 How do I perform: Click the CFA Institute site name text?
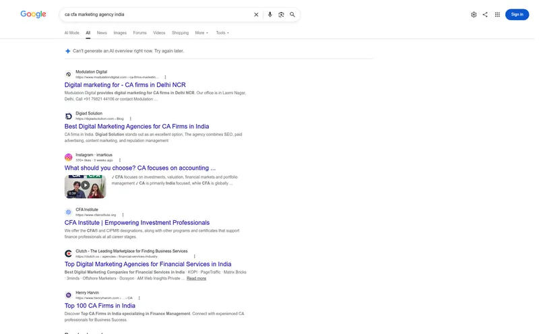tap(87, 209)
